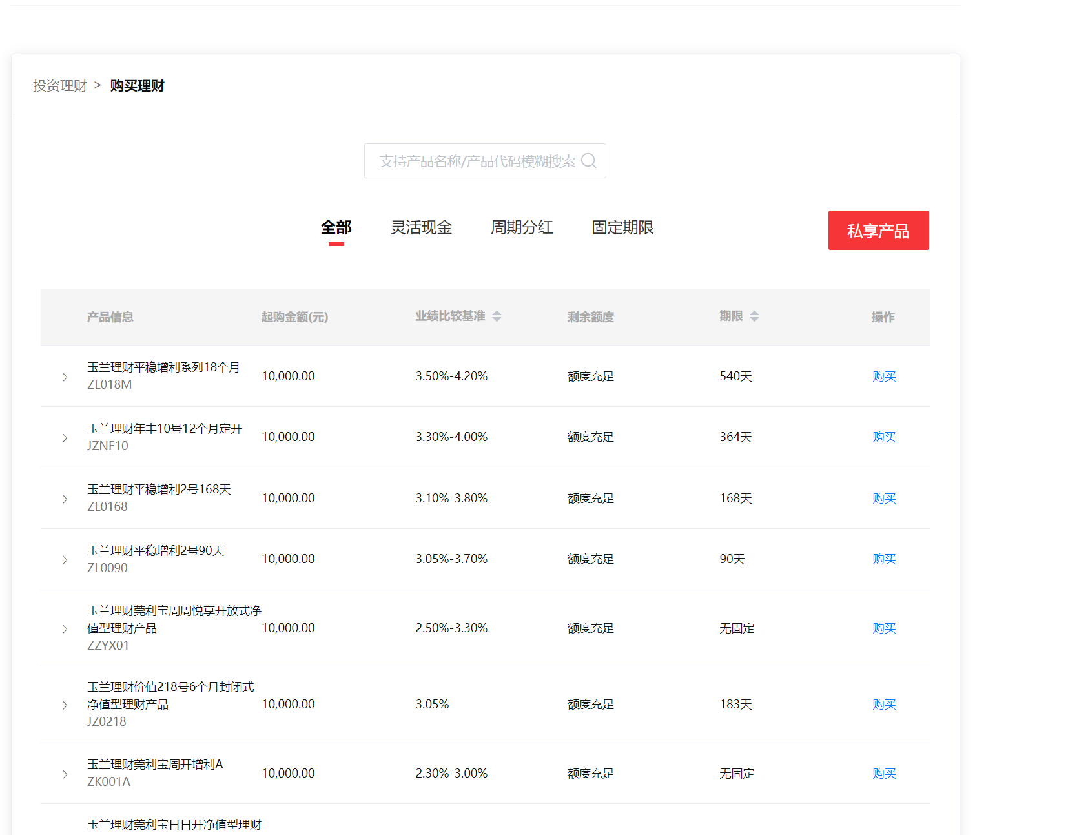
Task: Buy product with code ZZYX01
Action: coord(884,628)
